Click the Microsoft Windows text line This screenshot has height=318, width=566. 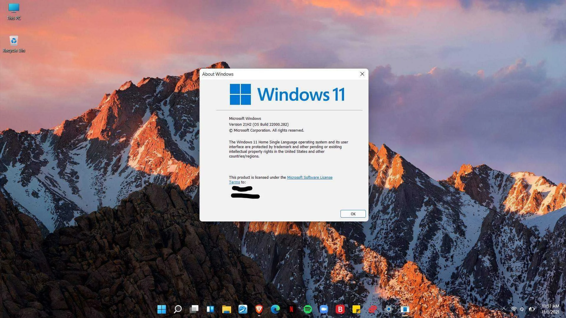pos(245,119)
